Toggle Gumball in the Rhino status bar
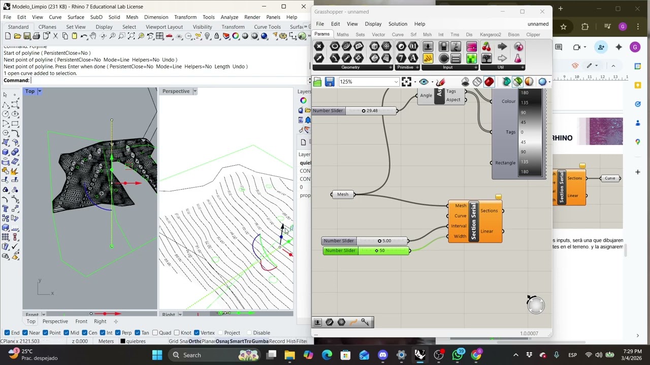This screenshot has height=365, width=650. tap(260, 341)
